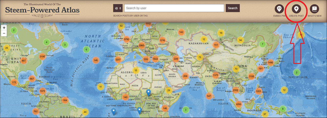Zoom in the map with plus button

pyautogui.click(x=4, y=28)
